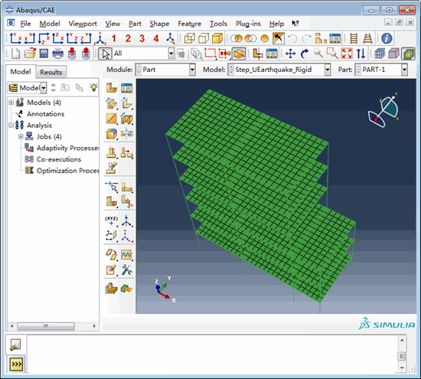Collapse the Analysis tree node
The image size is (421, 379).
point(11,125)
